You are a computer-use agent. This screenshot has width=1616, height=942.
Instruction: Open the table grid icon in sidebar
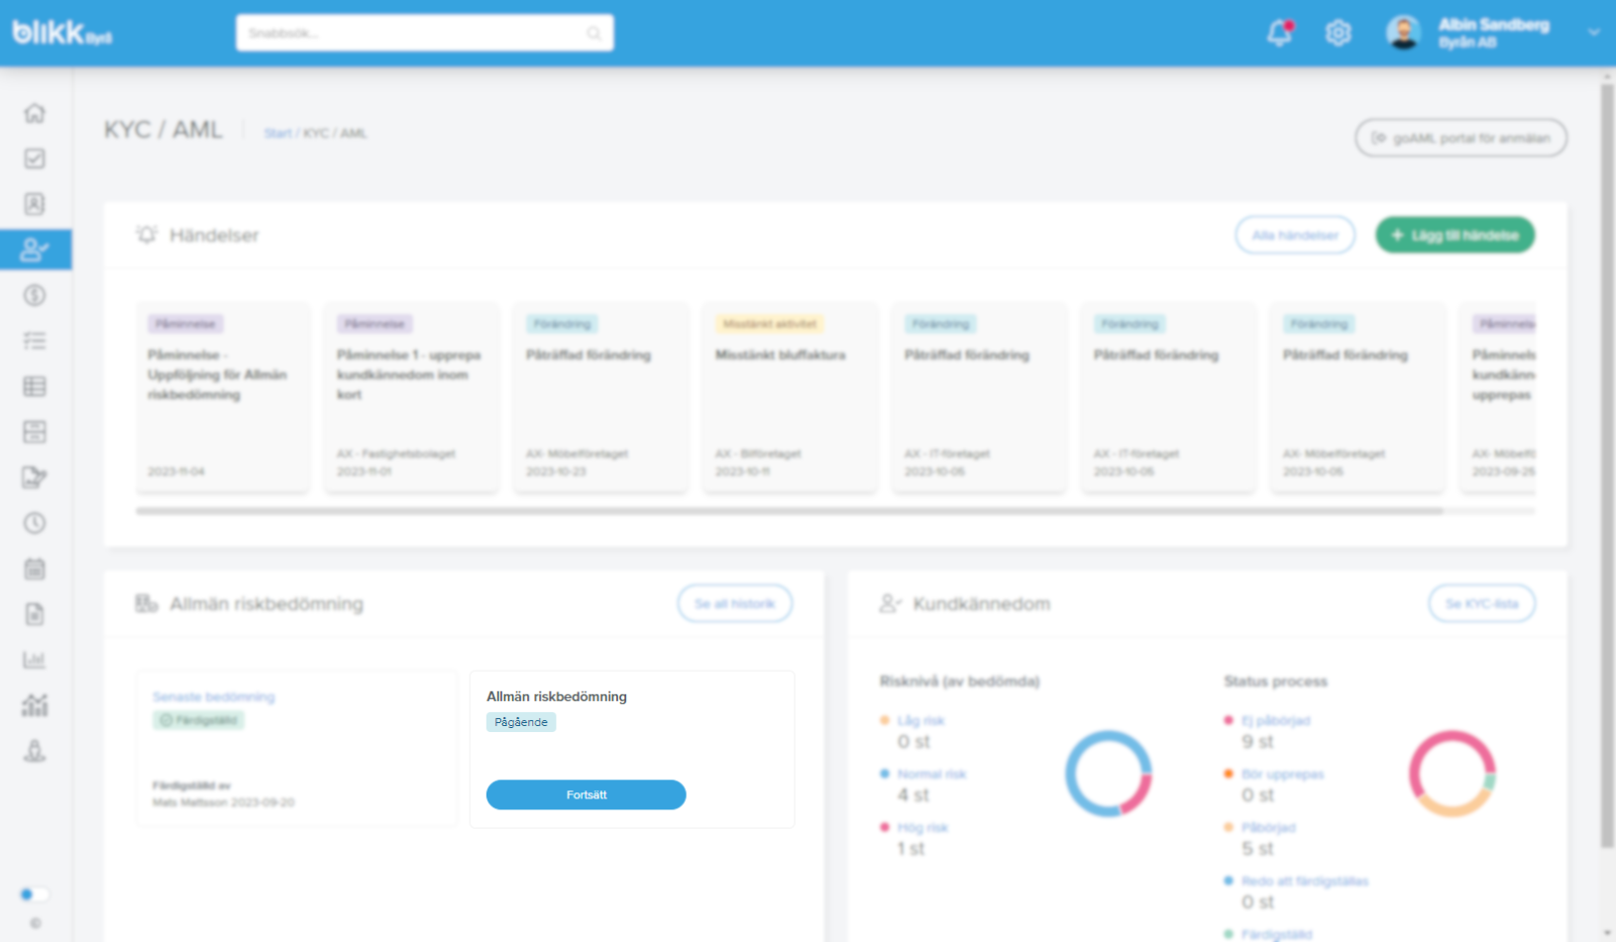(35, 386)
